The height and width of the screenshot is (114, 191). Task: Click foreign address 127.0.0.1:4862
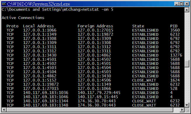click(94, 55)
